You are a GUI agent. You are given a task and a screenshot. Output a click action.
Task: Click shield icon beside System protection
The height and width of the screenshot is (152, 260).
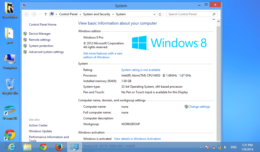click(25, 46)
